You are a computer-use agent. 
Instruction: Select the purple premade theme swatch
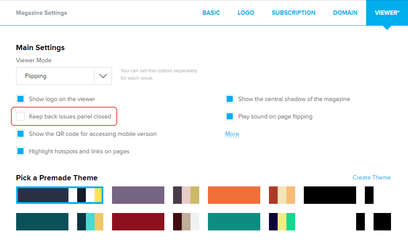138,195
